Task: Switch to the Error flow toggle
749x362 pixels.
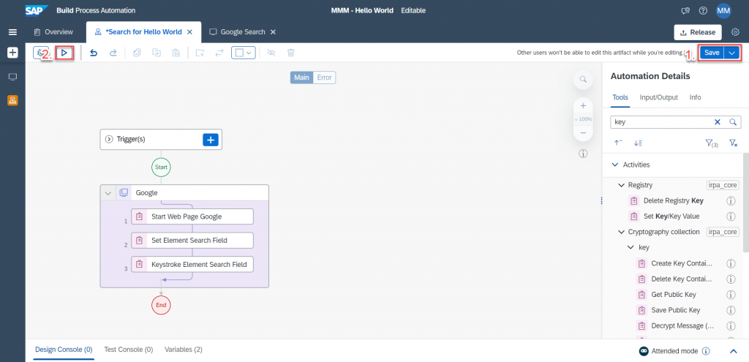Action: (x=324, y=78)
